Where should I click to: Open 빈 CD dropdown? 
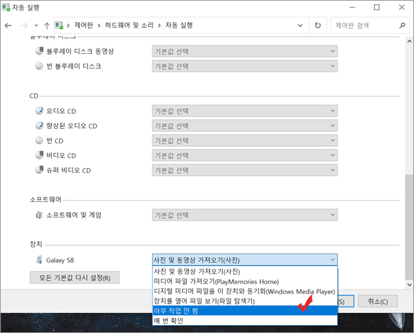click(245, 141)
